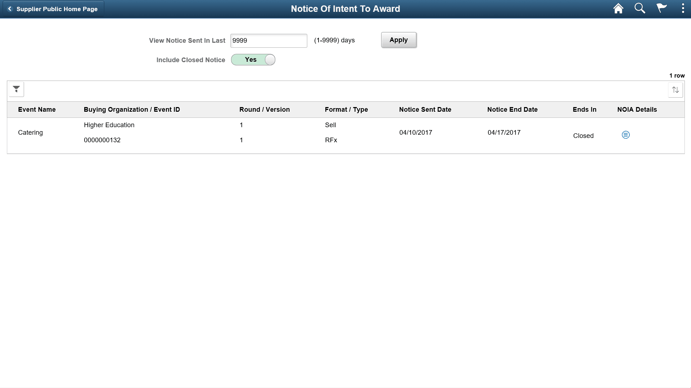Click the Ends In column header
Image resolution: width=691 pixels, height=388 pixels.
(584, 110)
